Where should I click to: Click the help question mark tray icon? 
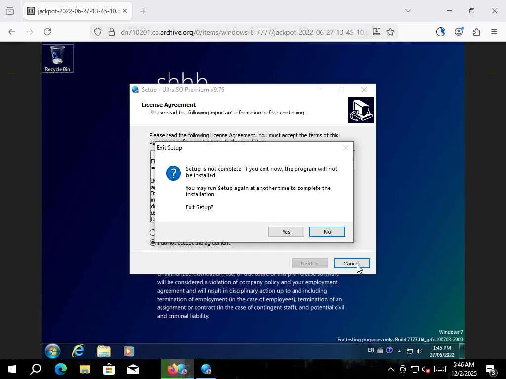(389, 350)
